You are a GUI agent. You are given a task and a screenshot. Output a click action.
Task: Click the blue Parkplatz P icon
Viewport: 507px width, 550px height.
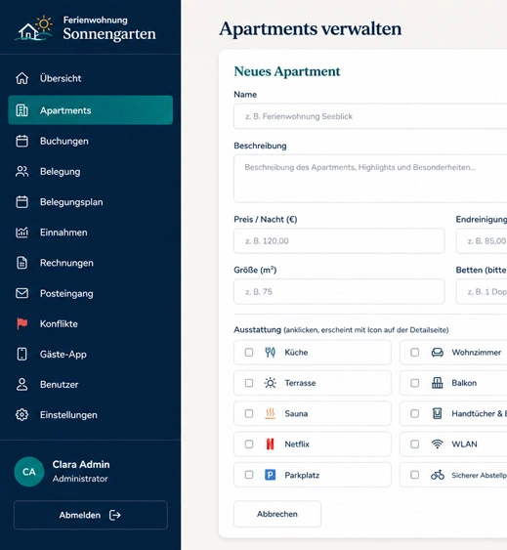click(270, 475)
